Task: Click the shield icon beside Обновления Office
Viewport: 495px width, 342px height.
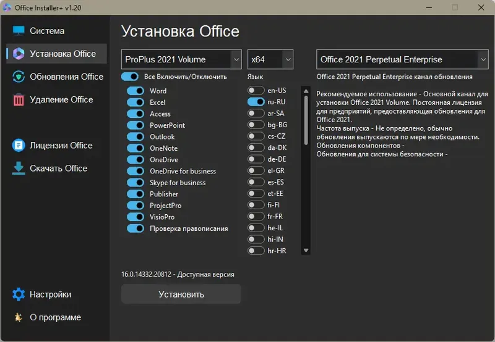Action: coord(19,77)
